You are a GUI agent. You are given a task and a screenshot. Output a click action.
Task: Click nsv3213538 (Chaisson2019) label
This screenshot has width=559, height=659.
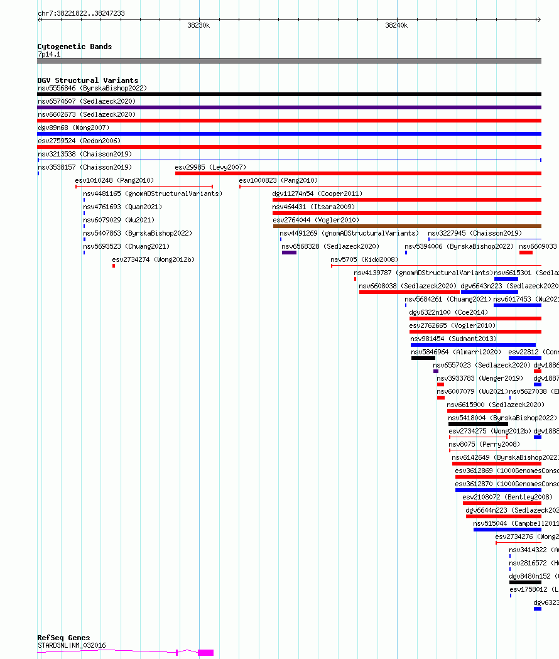[85, 155]
